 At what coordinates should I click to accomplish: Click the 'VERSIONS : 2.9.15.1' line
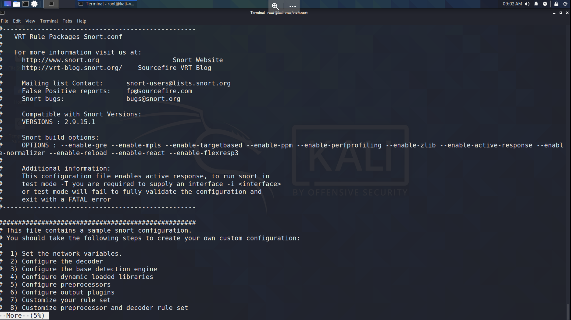coord(58,122)
